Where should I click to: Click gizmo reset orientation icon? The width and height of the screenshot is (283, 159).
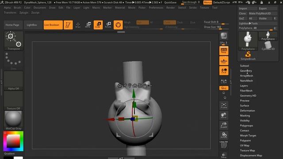pos(140,85)
